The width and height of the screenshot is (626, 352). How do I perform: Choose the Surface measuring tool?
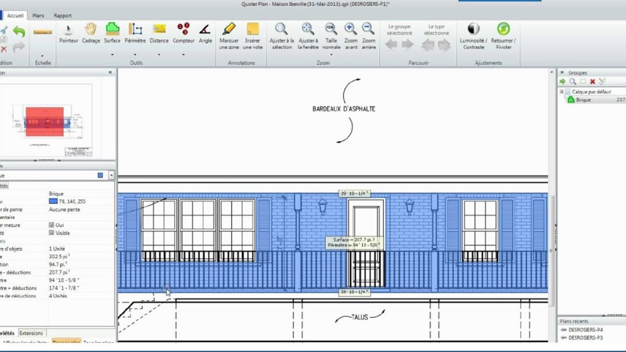click(x=112, y=33)
